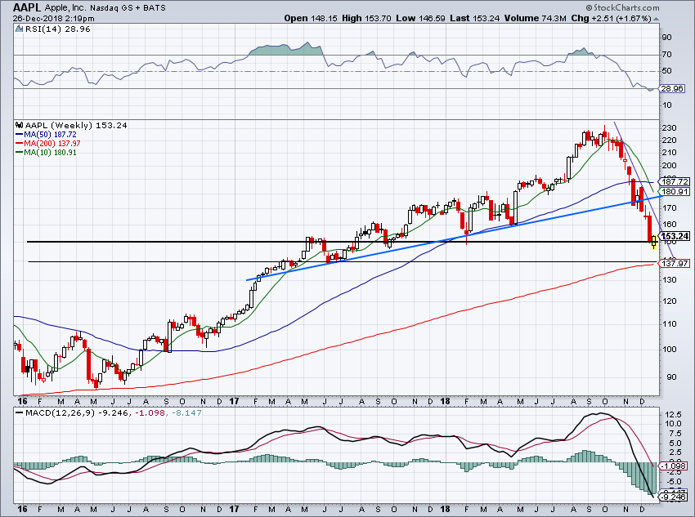Screen dimensions: 695x517
Task: Click the High 153.70 header value
Action: pos(366,18)
